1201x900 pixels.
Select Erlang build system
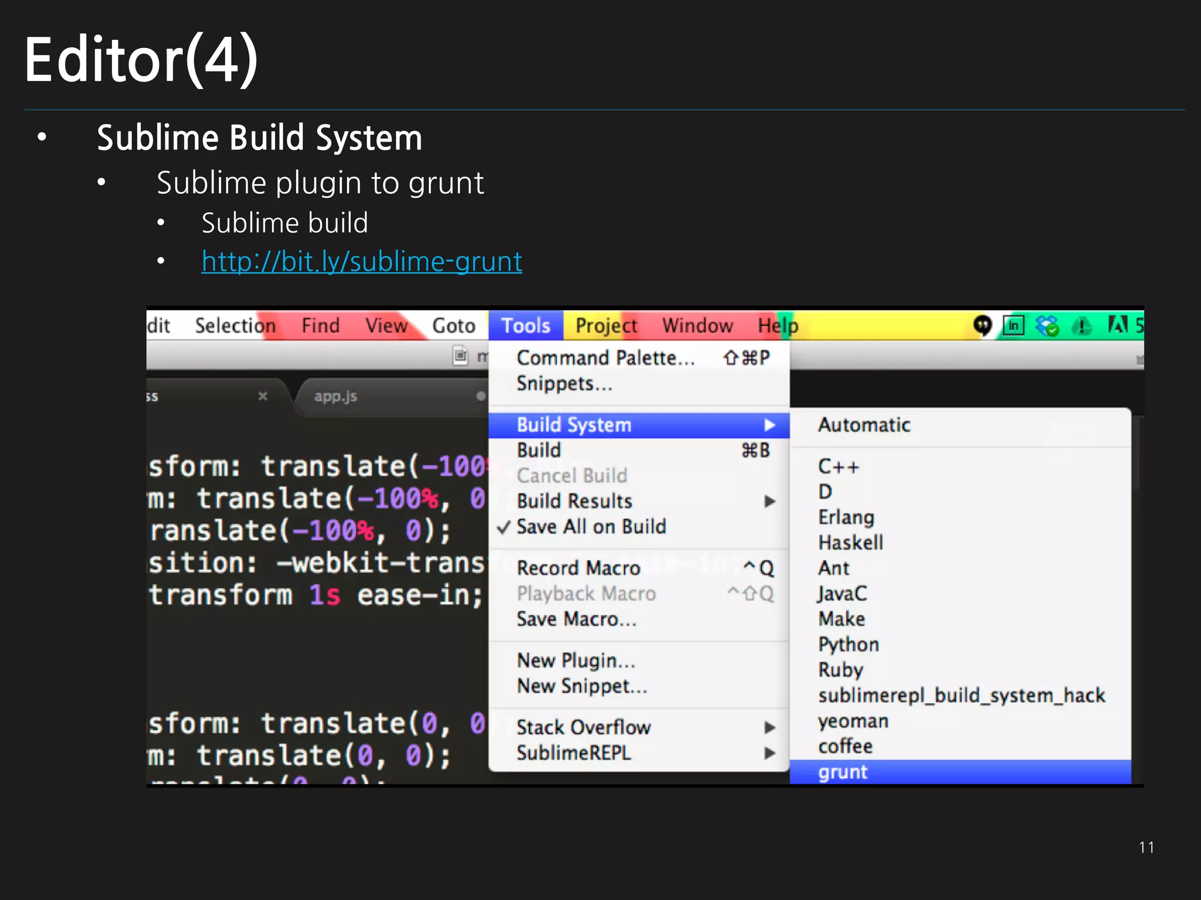(961, 517)
